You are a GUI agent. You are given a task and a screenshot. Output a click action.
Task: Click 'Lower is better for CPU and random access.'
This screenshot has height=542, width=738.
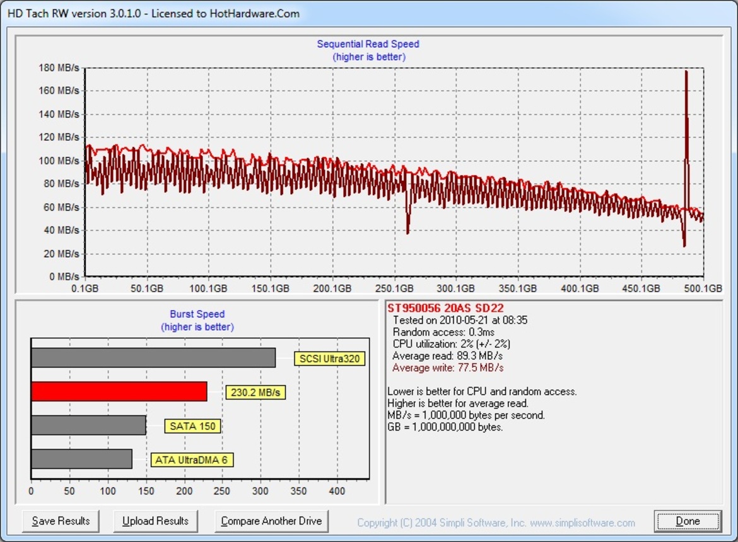(482, 391)
